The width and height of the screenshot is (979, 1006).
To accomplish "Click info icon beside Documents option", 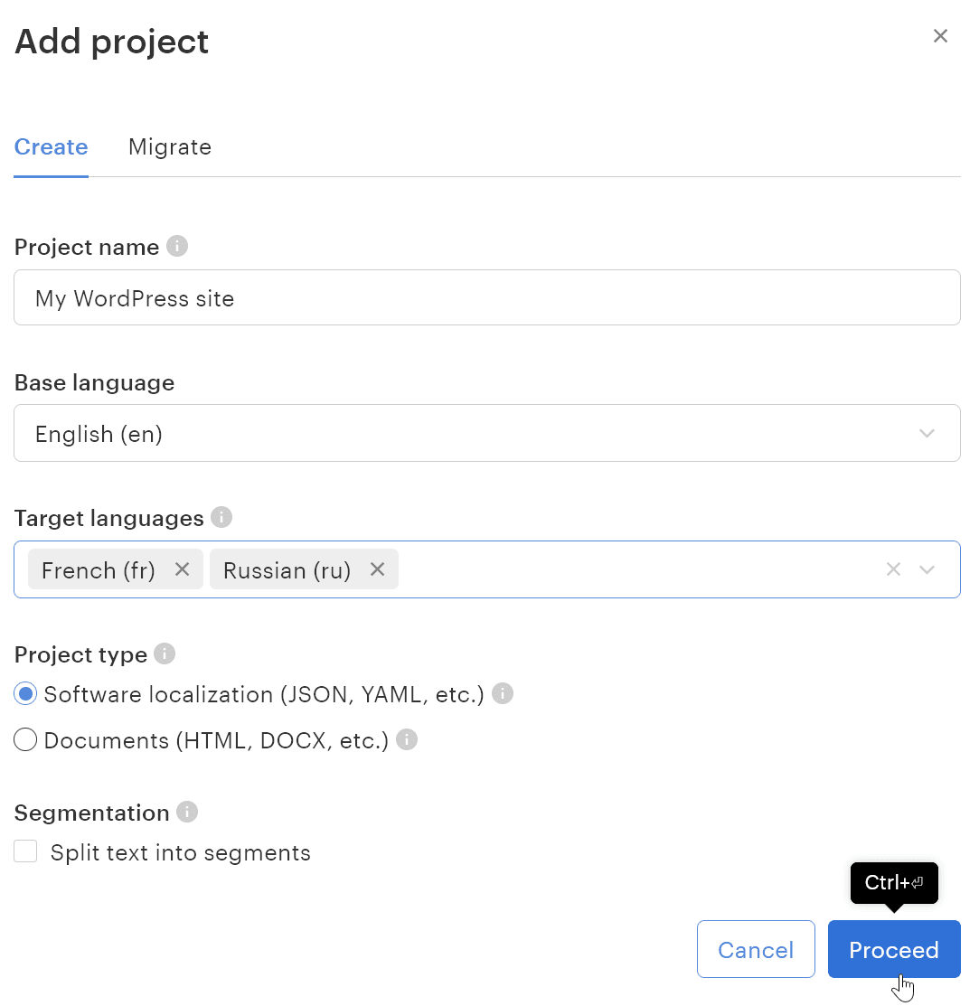I will click(407, 740).
